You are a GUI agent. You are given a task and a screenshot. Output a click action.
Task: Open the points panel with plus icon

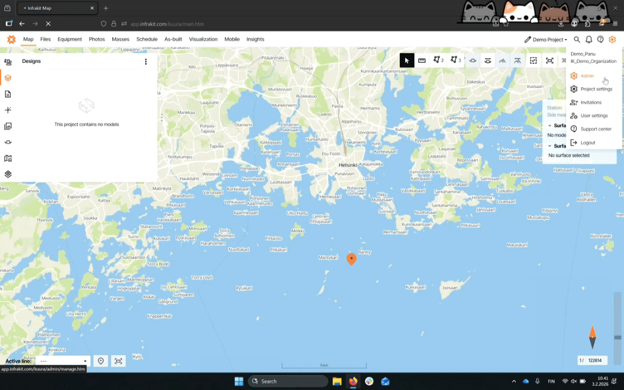pyautogui.click(x=8, y=110)
